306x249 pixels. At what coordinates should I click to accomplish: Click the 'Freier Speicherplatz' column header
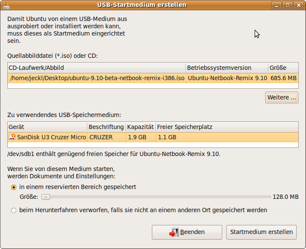tap(227, 127)
